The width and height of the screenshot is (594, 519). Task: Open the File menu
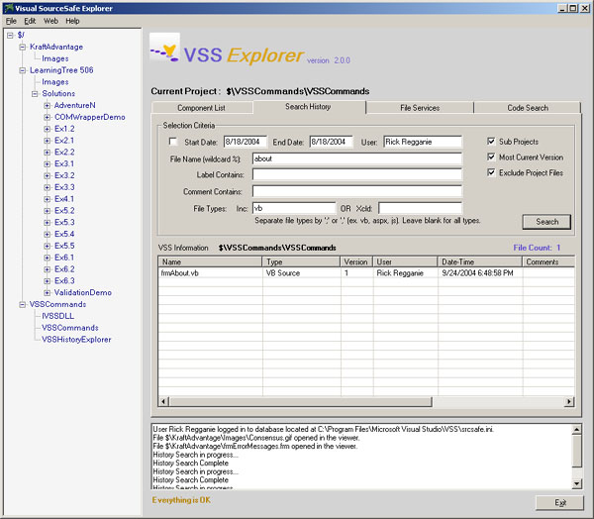tap(11, 21)
